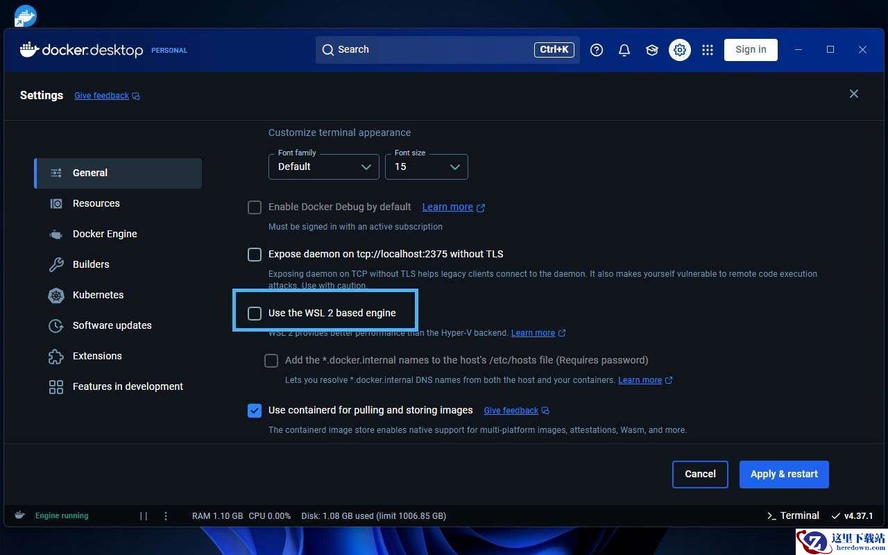Screen dimensions: 888x555
Task: Click the Ctrl+K shortcut badge in search
Action: [554, 50]
